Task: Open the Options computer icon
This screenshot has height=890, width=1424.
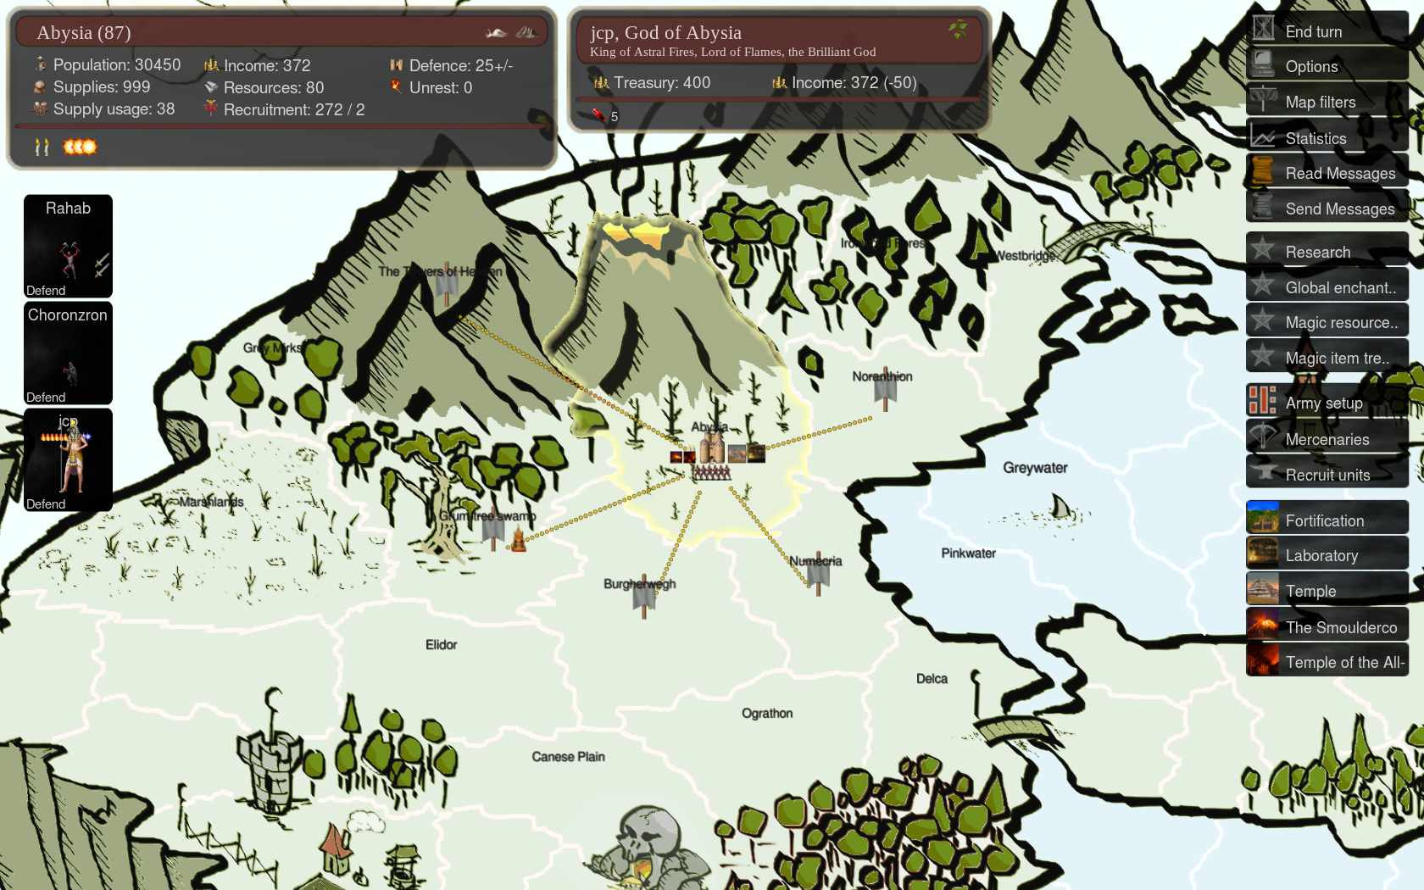Action: [x=1263, y=64]
